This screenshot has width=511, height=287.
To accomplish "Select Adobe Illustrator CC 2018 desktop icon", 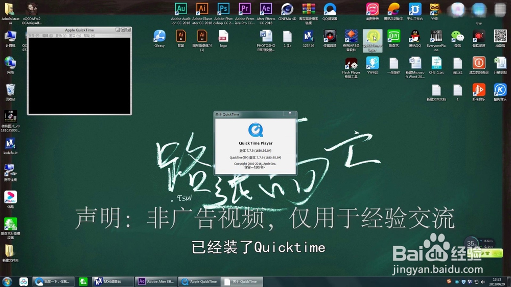I will tap(202, 14).
